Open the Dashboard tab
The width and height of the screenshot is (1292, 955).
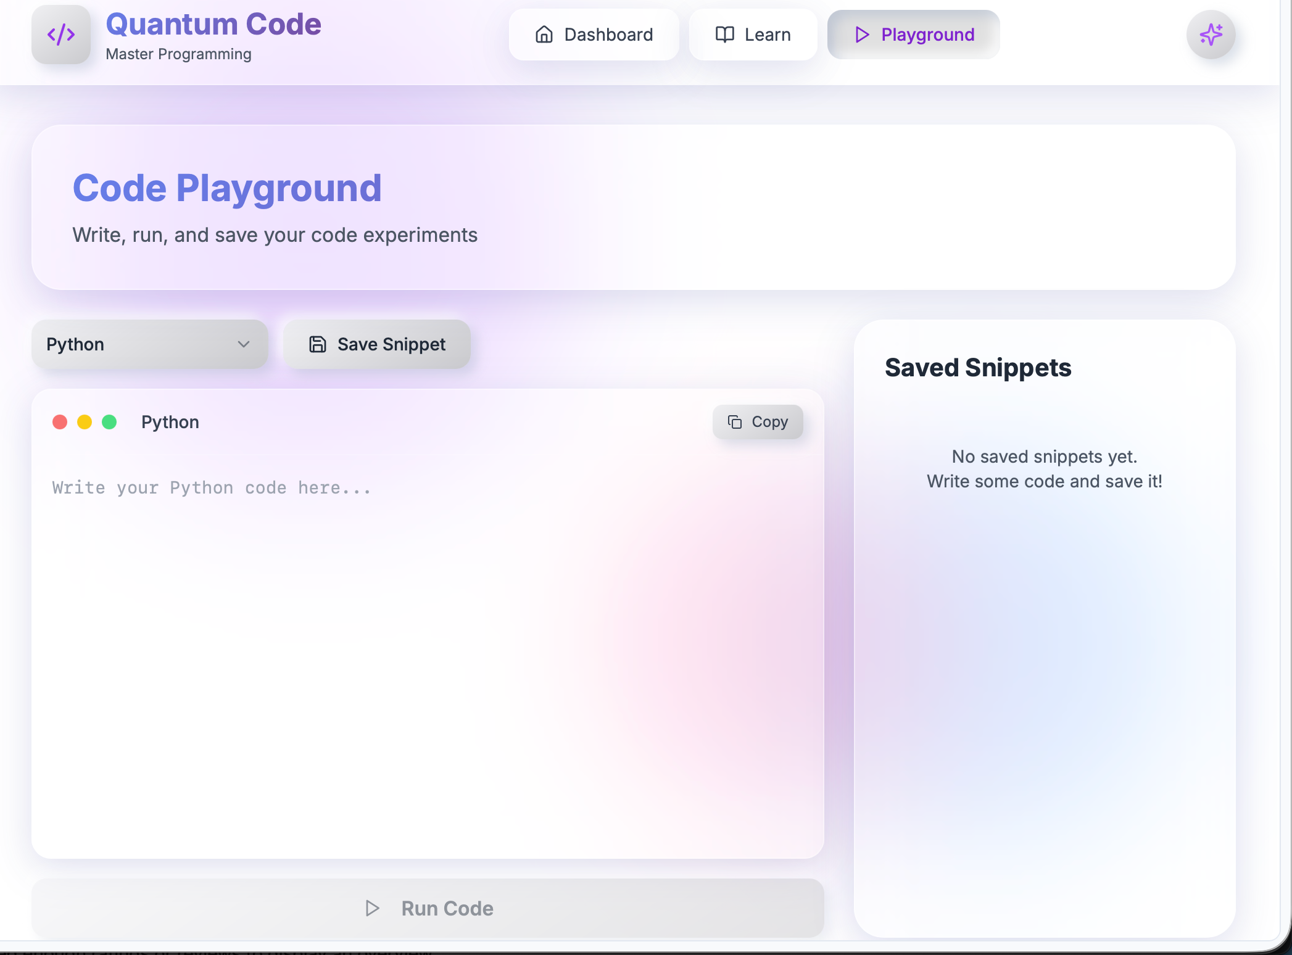[594, 35]
